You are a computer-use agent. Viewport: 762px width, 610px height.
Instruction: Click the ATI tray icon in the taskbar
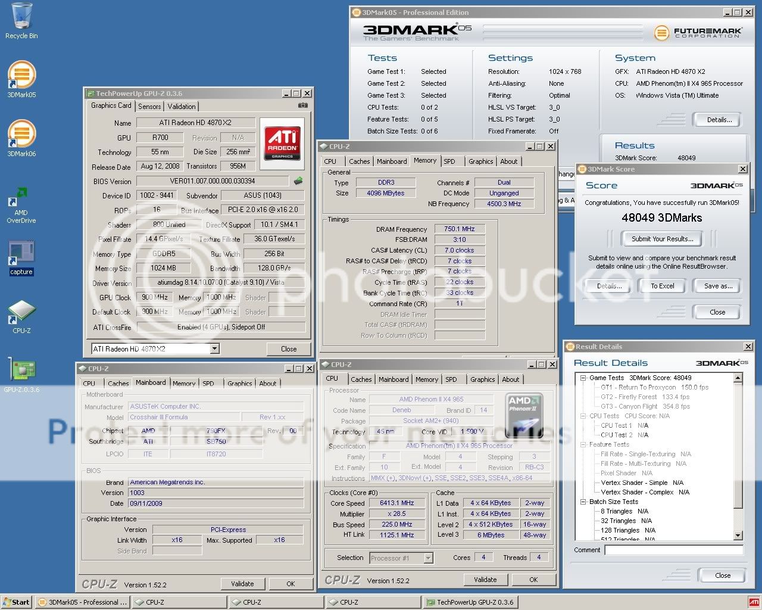(754, 602)
